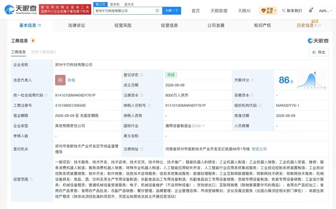Select the 工商信息 sub-tab
The image size is (336, 209).
18,52
